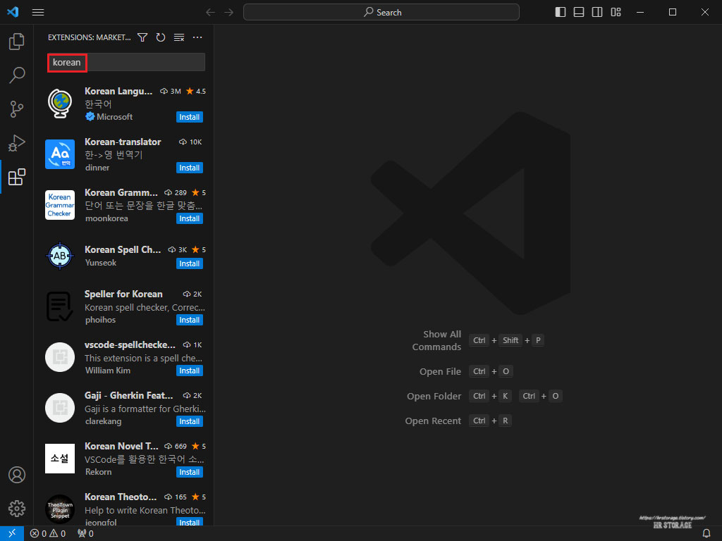
Task: Click the publisher name clarekang
Action: (103, 421)
